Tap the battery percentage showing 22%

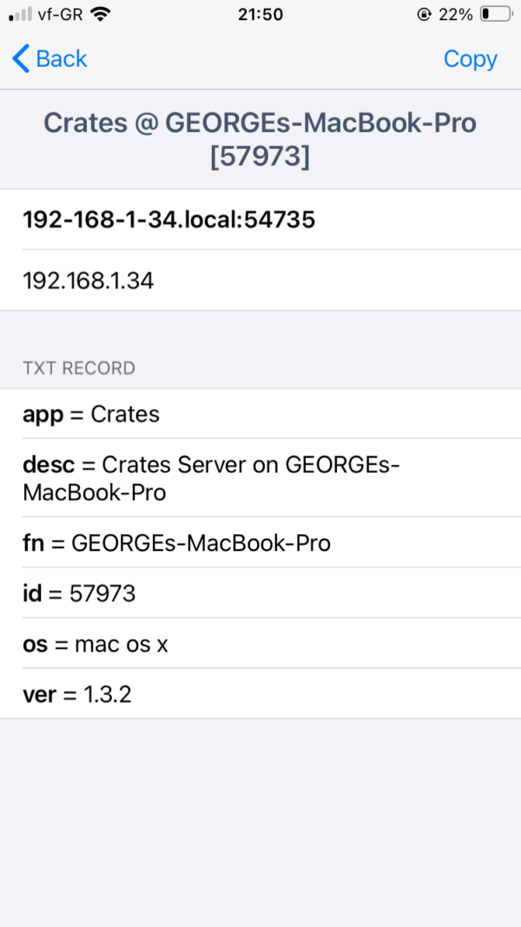coord(454,14)
